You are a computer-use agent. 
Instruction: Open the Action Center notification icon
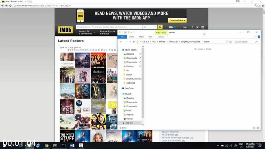(x=259, y=146)
